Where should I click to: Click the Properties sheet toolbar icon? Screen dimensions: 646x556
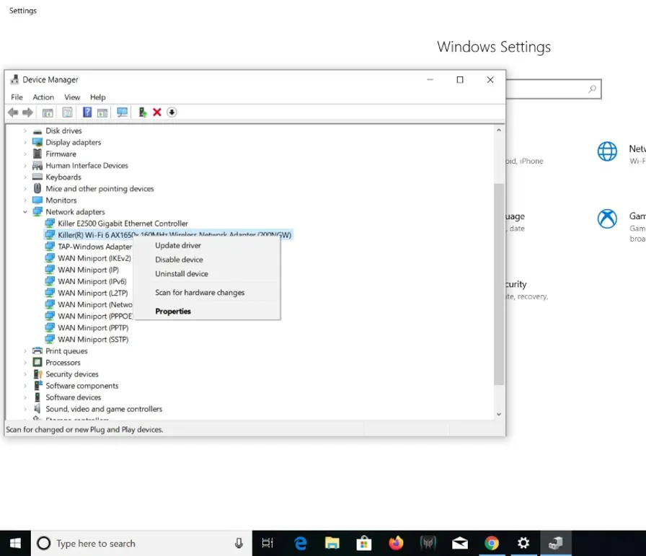[68, 112]
